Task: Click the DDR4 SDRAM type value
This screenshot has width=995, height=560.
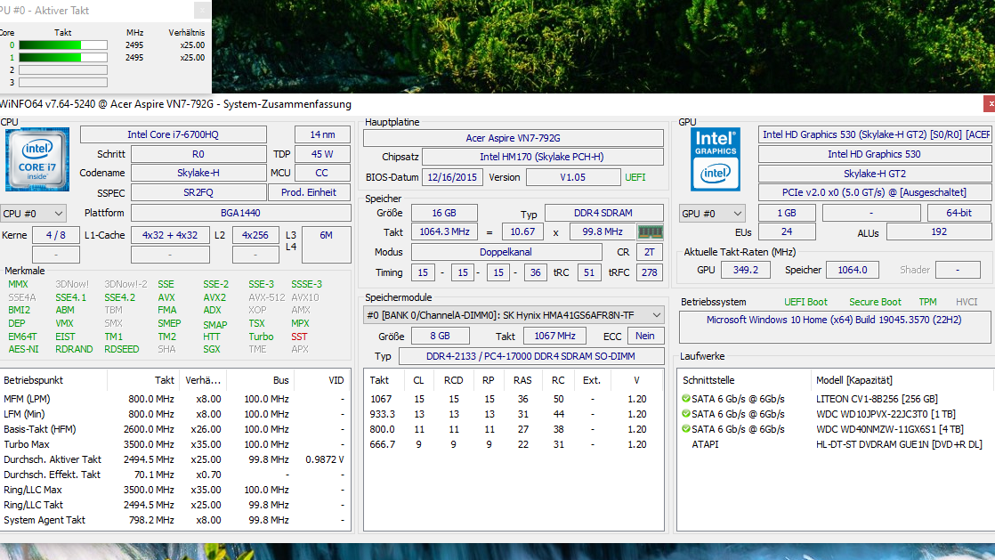Action: [x=603, y=214]
